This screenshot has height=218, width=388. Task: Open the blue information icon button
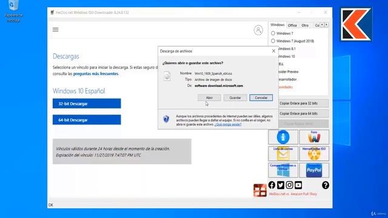(x=283, y=137)
